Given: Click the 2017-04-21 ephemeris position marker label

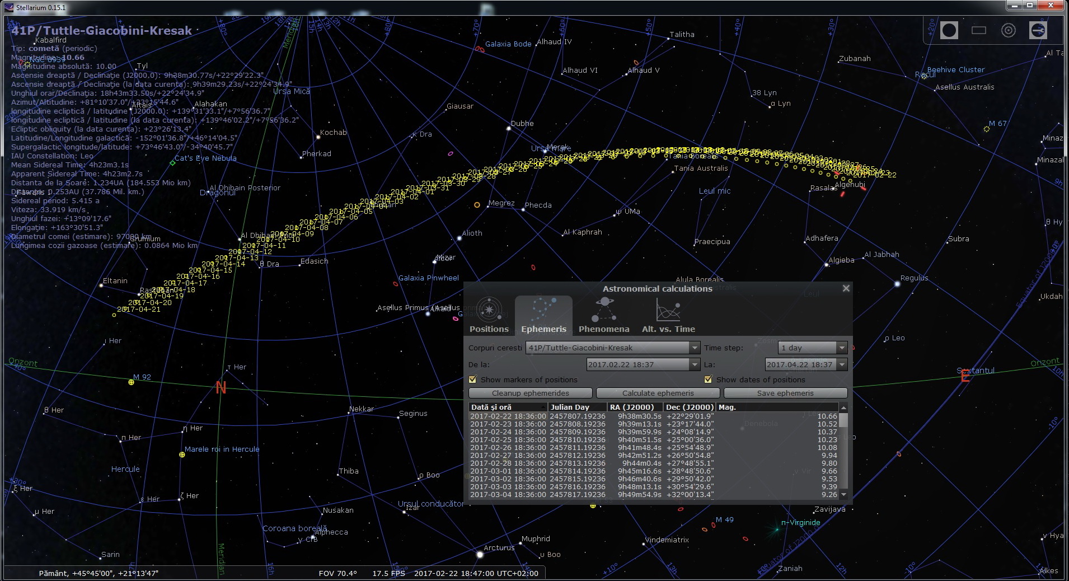Looking at the screenshot, I should click(x=139, y=309).
